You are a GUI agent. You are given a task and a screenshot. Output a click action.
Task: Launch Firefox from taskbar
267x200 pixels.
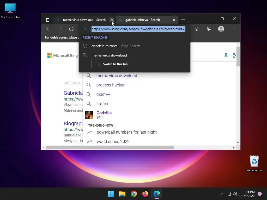tap(145, 194)
